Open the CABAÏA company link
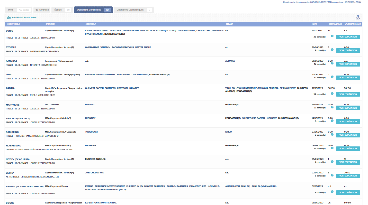Screen dimensions: 368x205 click(10, 88)
